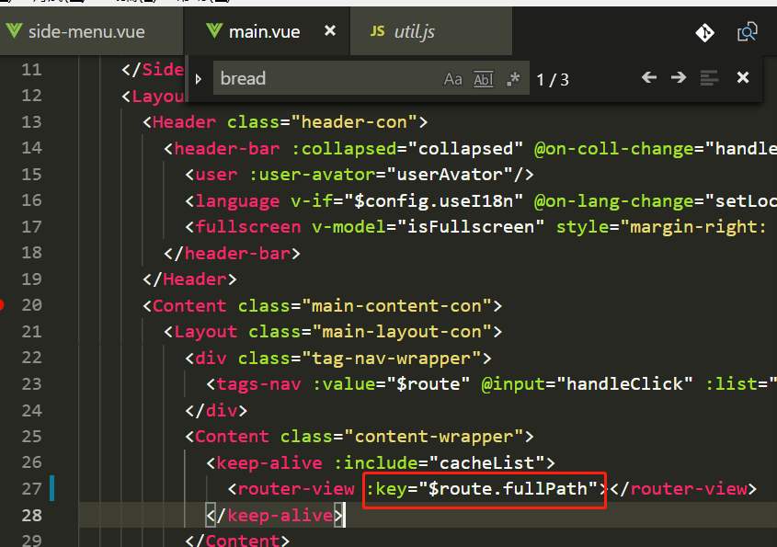Click 'tag-nav-wrapper' on line 22
This screenshot has width=777, height=547.
coord(392,359)
